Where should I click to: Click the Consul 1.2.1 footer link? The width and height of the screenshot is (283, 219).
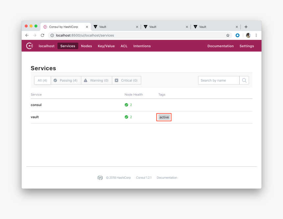point(144,178)
